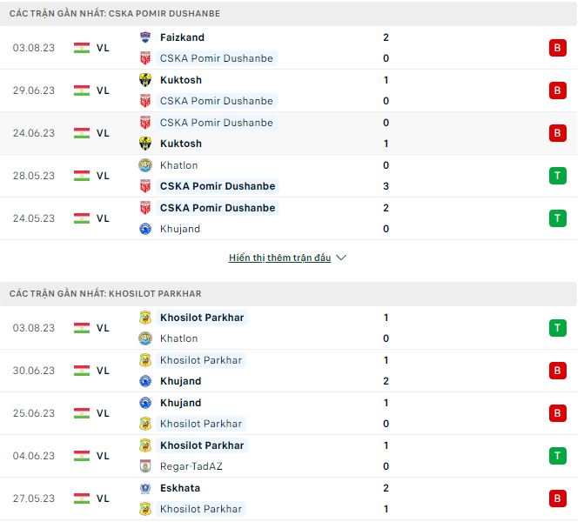Click Khujand crest in 30.06.23 match
Screen dimensions: 584x522
tap(145, 381)
